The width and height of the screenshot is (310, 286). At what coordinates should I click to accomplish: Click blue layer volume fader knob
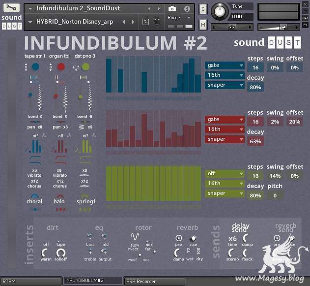click(x=30, y=95)
